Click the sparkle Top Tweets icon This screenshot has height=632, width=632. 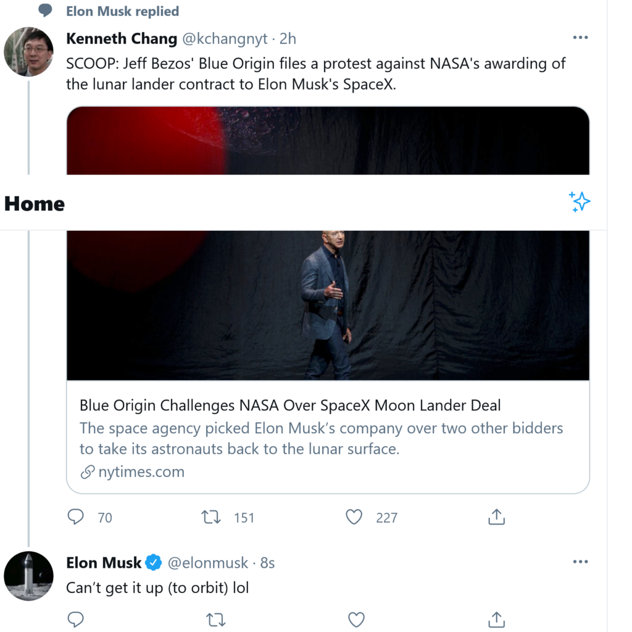click(x=580, y=202)
